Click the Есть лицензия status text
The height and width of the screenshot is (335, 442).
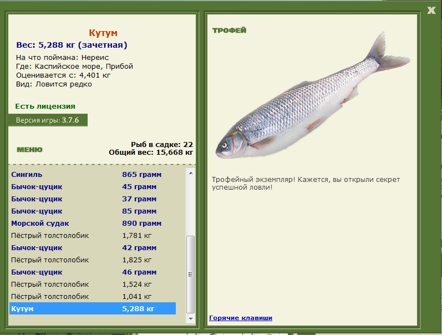coord(45,106)
